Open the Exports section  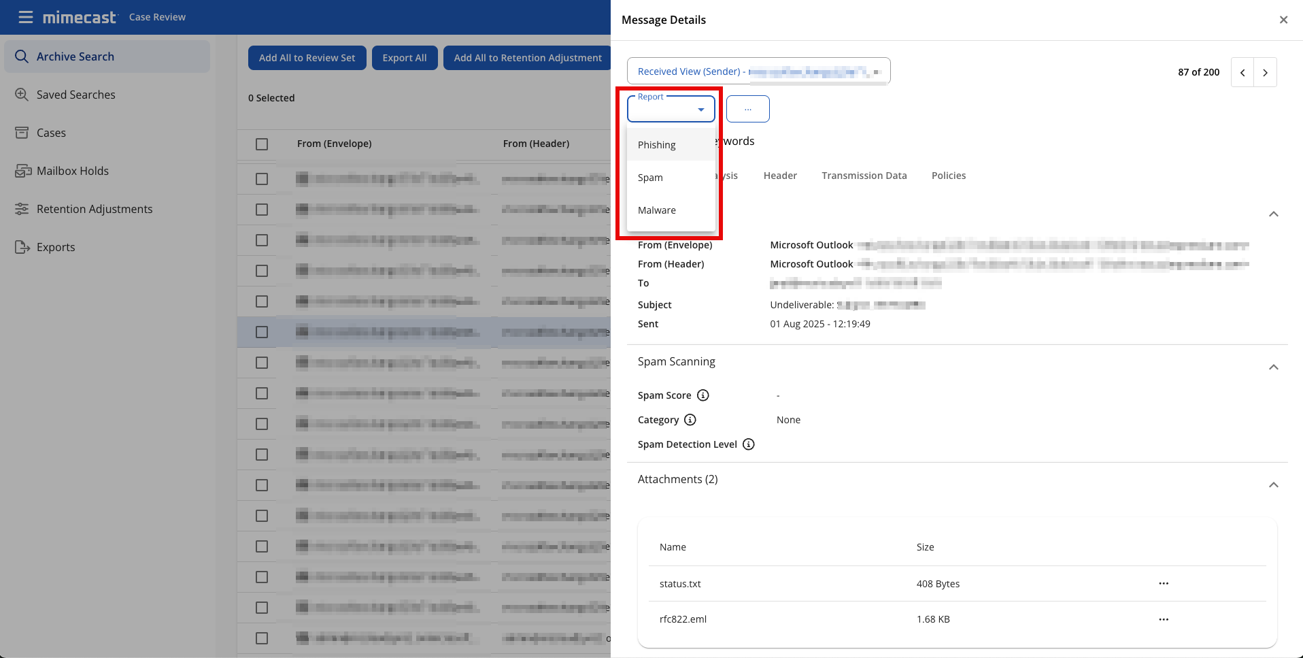pyautogui.click(x=55, y=247)
